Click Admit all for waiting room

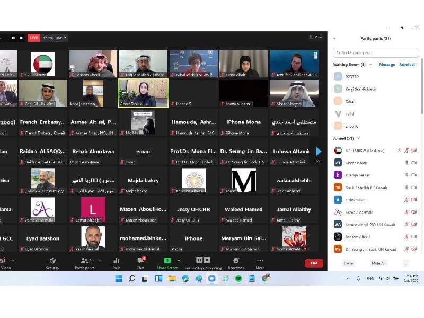408,65
